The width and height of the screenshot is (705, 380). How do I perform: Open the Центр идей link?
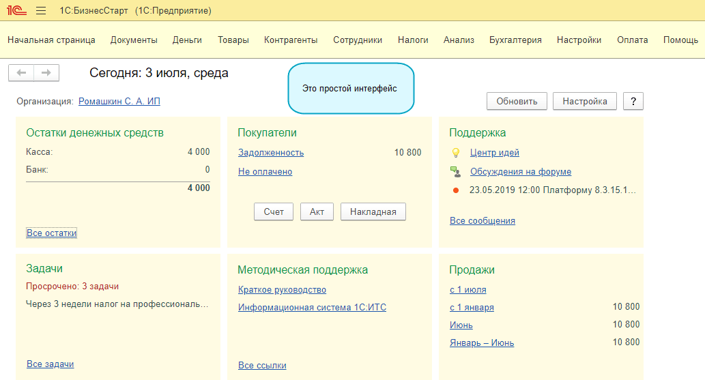point(495,152)
